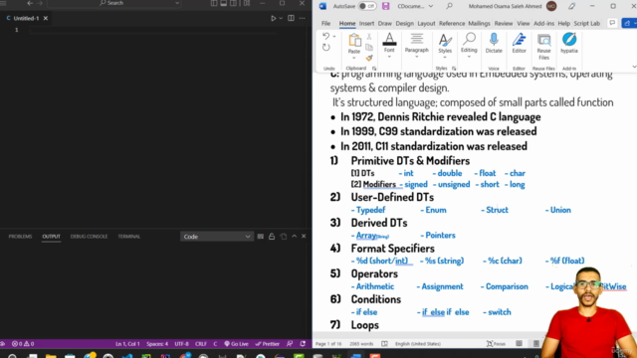Switch to the PROBLEMS panel tab
This screenshot has height=358, width=637.
(20, 237)
